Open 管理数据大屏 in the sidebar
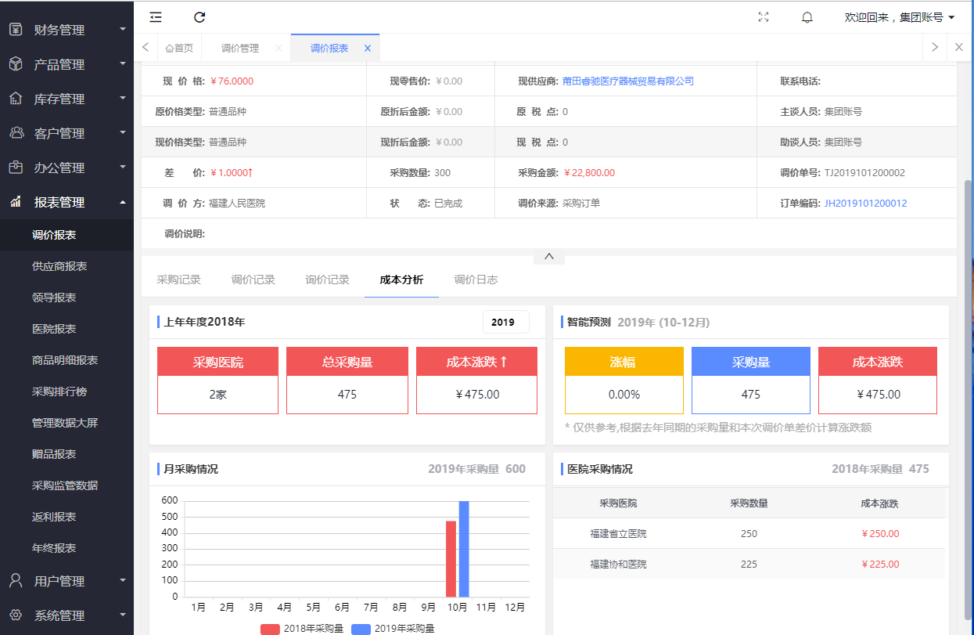This screenshot has width=974, height=635. click(x=66, y=423)
